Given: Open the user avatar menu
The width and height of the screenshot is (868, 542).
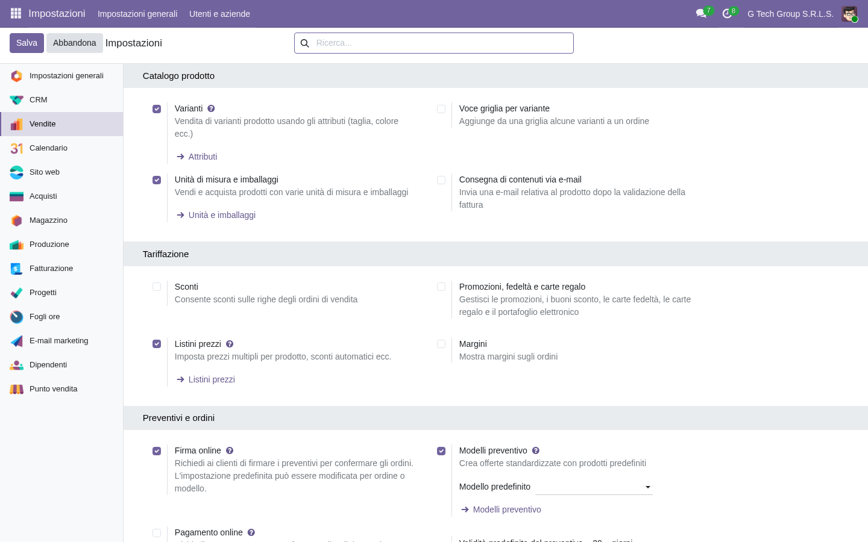Looking at the screenshot, I should (849, 13).
